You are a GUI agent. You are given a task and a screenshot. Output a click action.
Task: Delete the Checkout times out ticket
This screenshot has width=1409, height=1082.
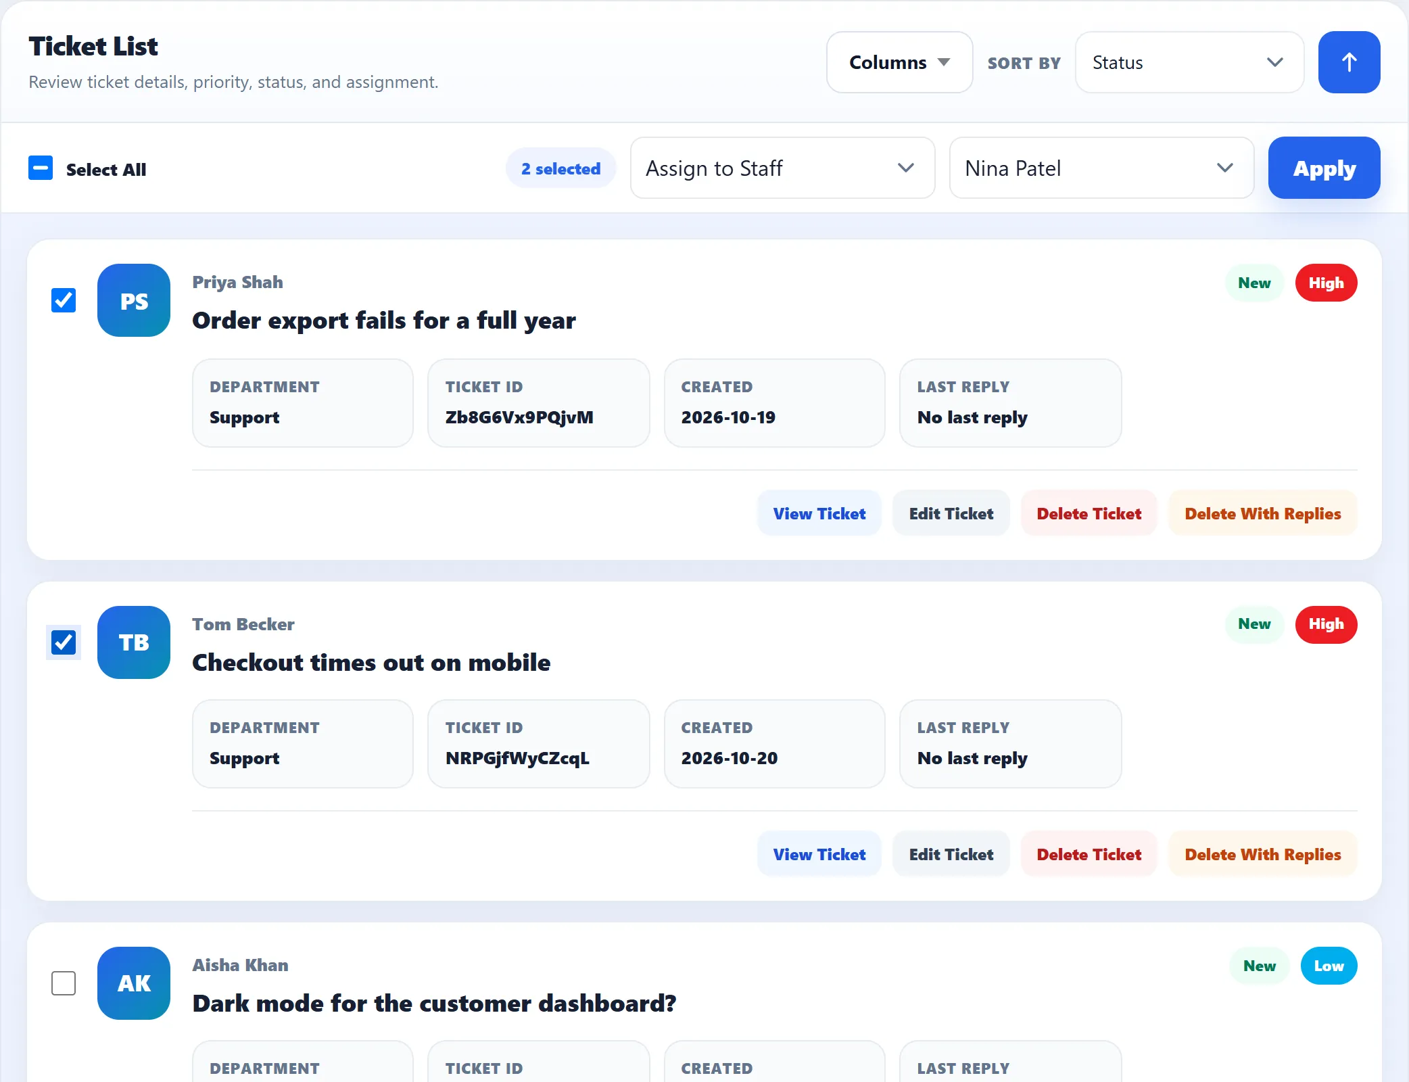coord(1089,854)
